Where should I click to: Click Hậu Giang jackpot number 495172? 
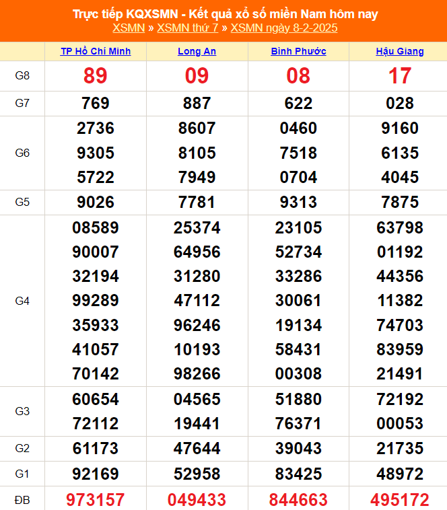point(400,499)
